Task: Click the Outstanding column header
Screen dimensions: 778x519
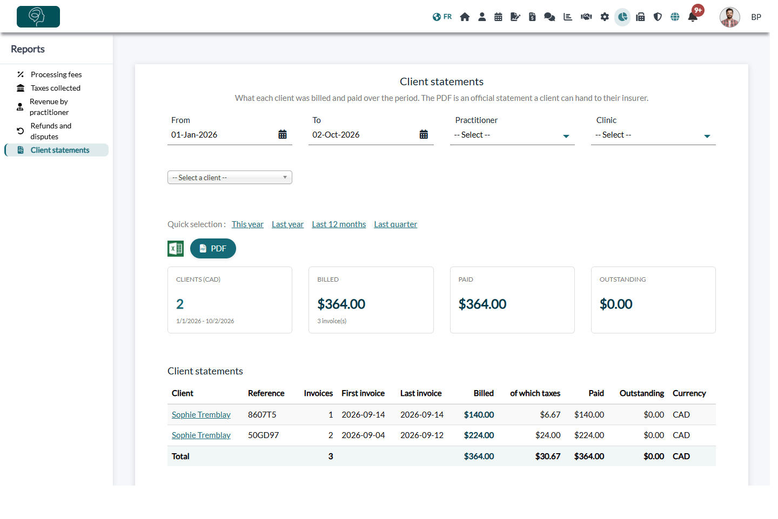Action: 642,393
